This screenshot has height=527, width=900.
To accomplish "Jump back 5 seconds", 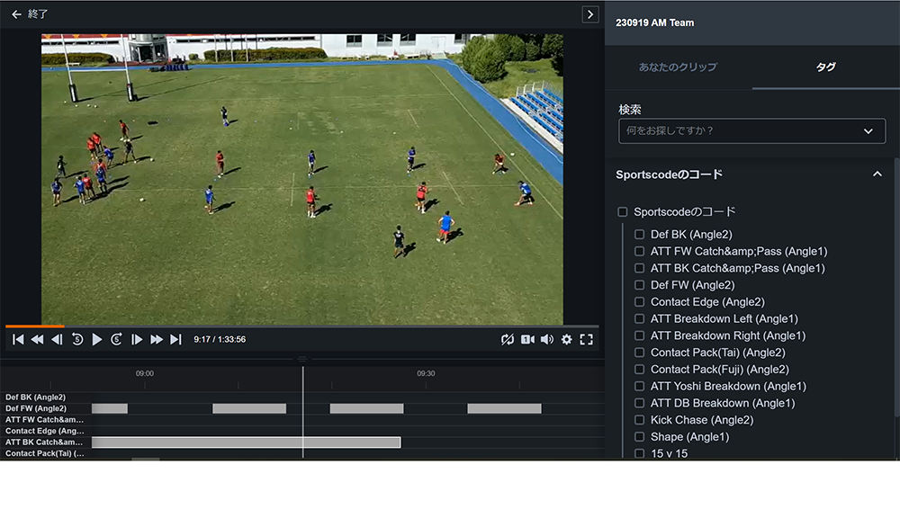I will click(x=77, y=339).
